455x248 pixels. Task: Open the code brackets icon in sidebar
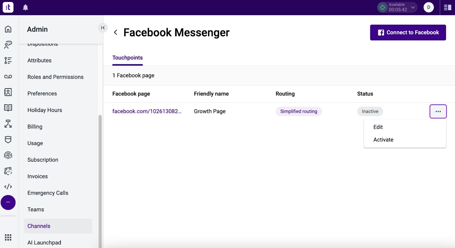click(x=8, y=187)
